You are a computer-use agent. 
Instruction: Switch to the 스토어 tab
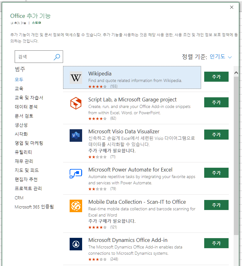tap(37, 23)
